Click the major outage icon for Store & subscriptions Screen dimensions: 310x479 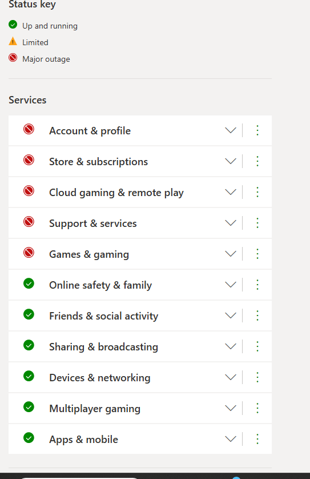pyautogui.click(x=29, y=160)
